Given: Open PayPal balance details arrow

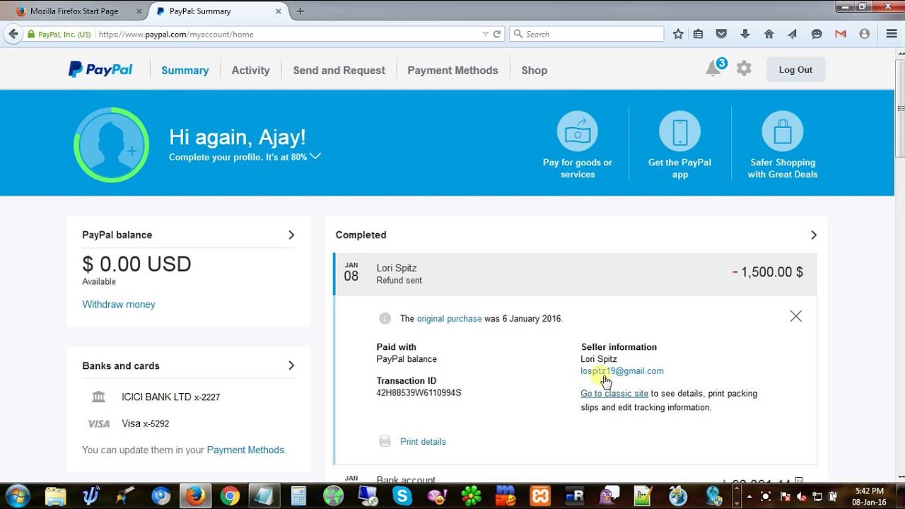Looking at the screenshot, I should pos(291,235).
